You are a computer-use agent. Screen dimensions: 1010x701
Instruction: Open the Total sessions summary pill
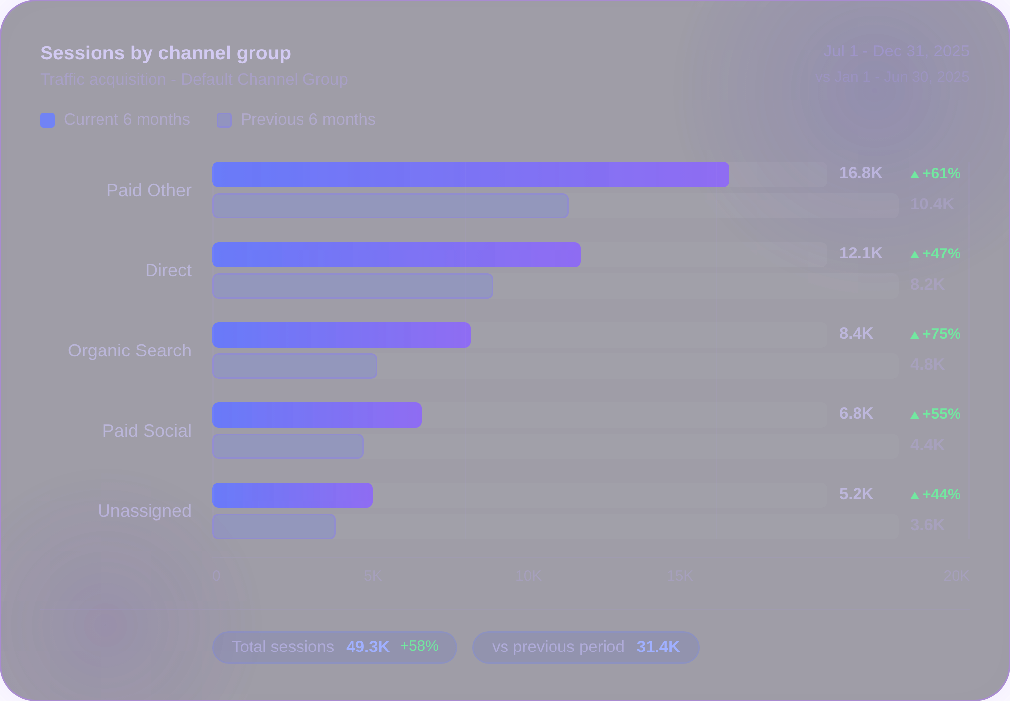pos(335,647)
